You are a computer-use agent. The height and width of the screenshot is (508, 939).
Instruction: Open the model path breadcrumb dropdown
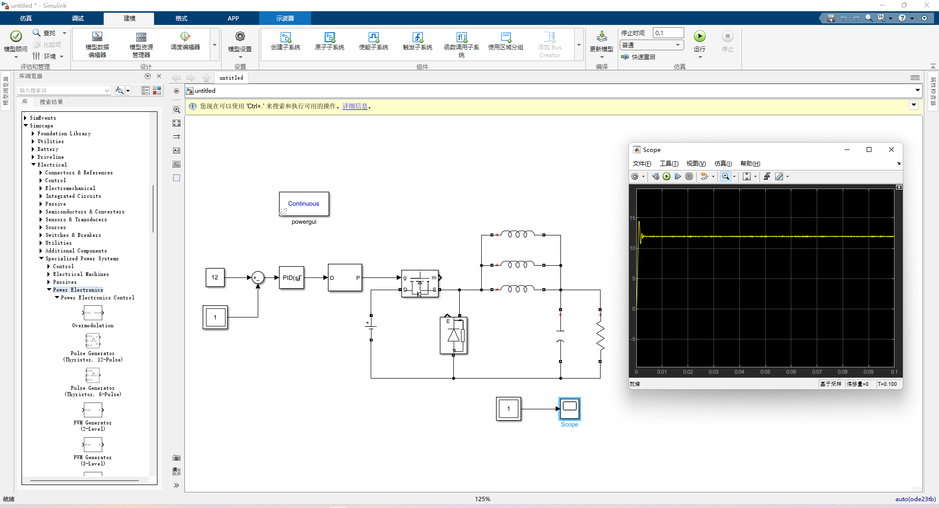917,90
